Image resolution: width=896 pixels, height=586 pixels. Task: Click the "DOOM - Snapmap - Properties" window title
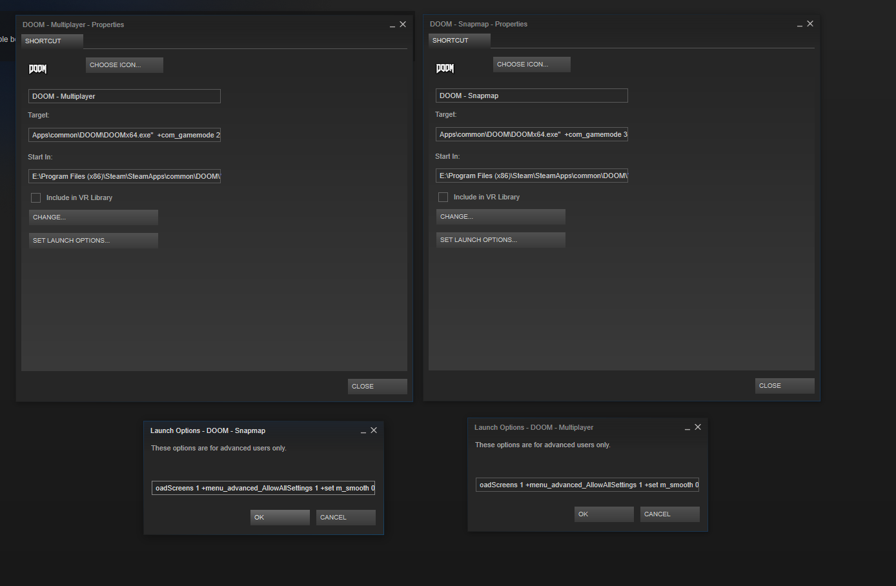pos(479,25)
